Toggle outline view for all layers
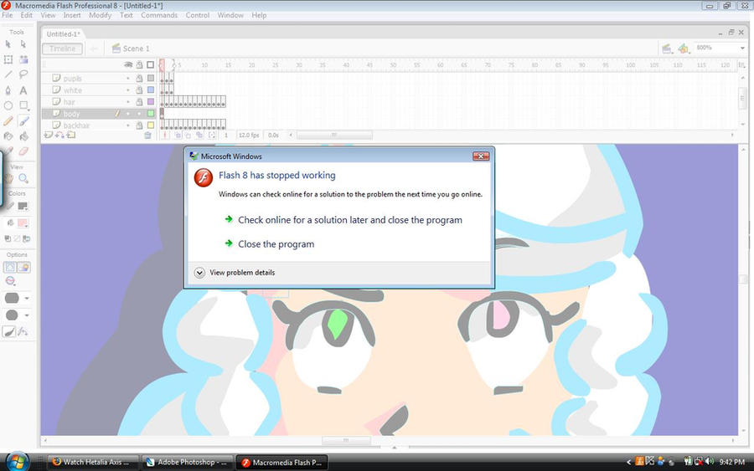This screenshot has height=471, width=754. (x=151, y=64)
